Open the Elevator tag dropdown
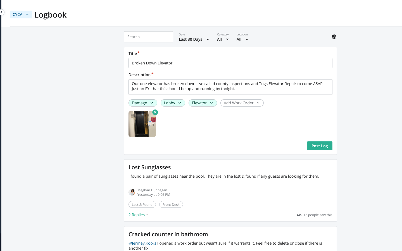 click(x=203, y=103)
